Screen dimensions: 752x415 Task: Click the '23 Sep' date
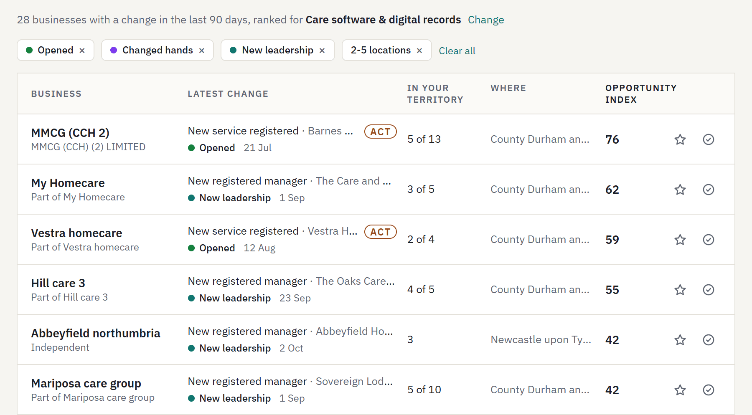click(x=295, y=298)
